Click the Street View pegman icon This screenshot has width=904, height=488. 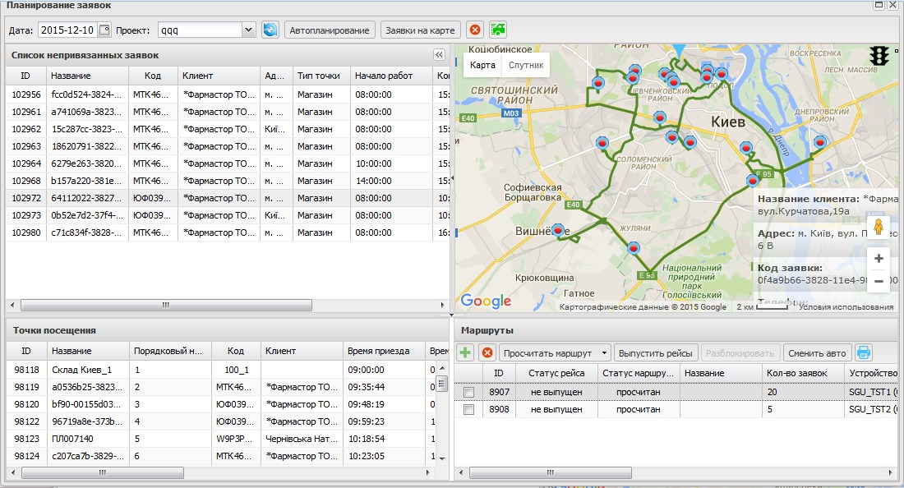click(x=879, y=227)
